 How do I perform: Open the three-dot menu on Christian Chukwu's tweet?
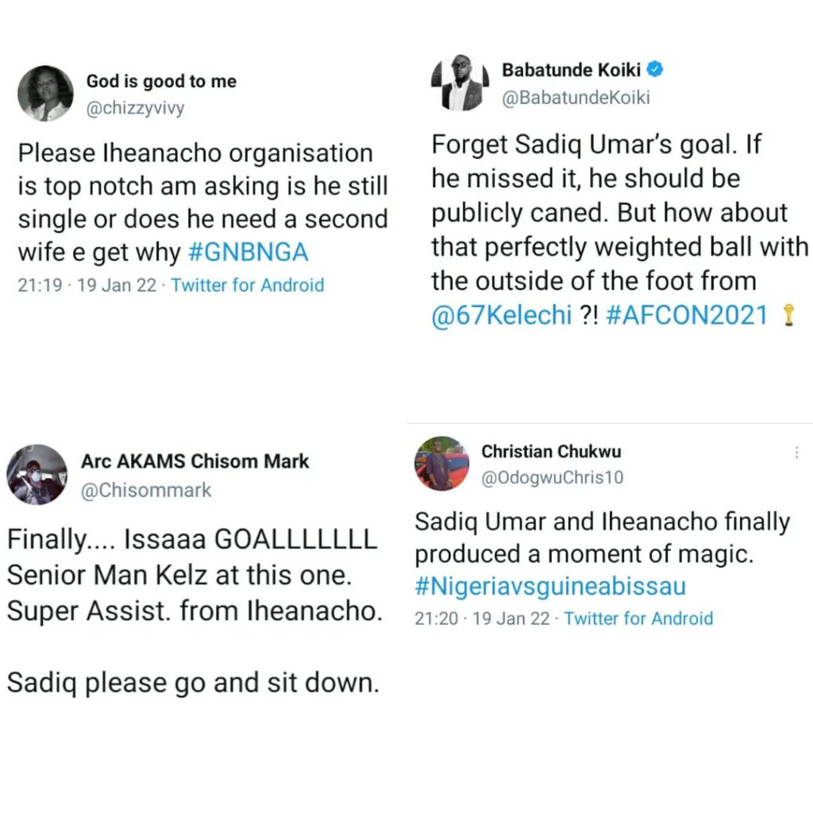796,452
